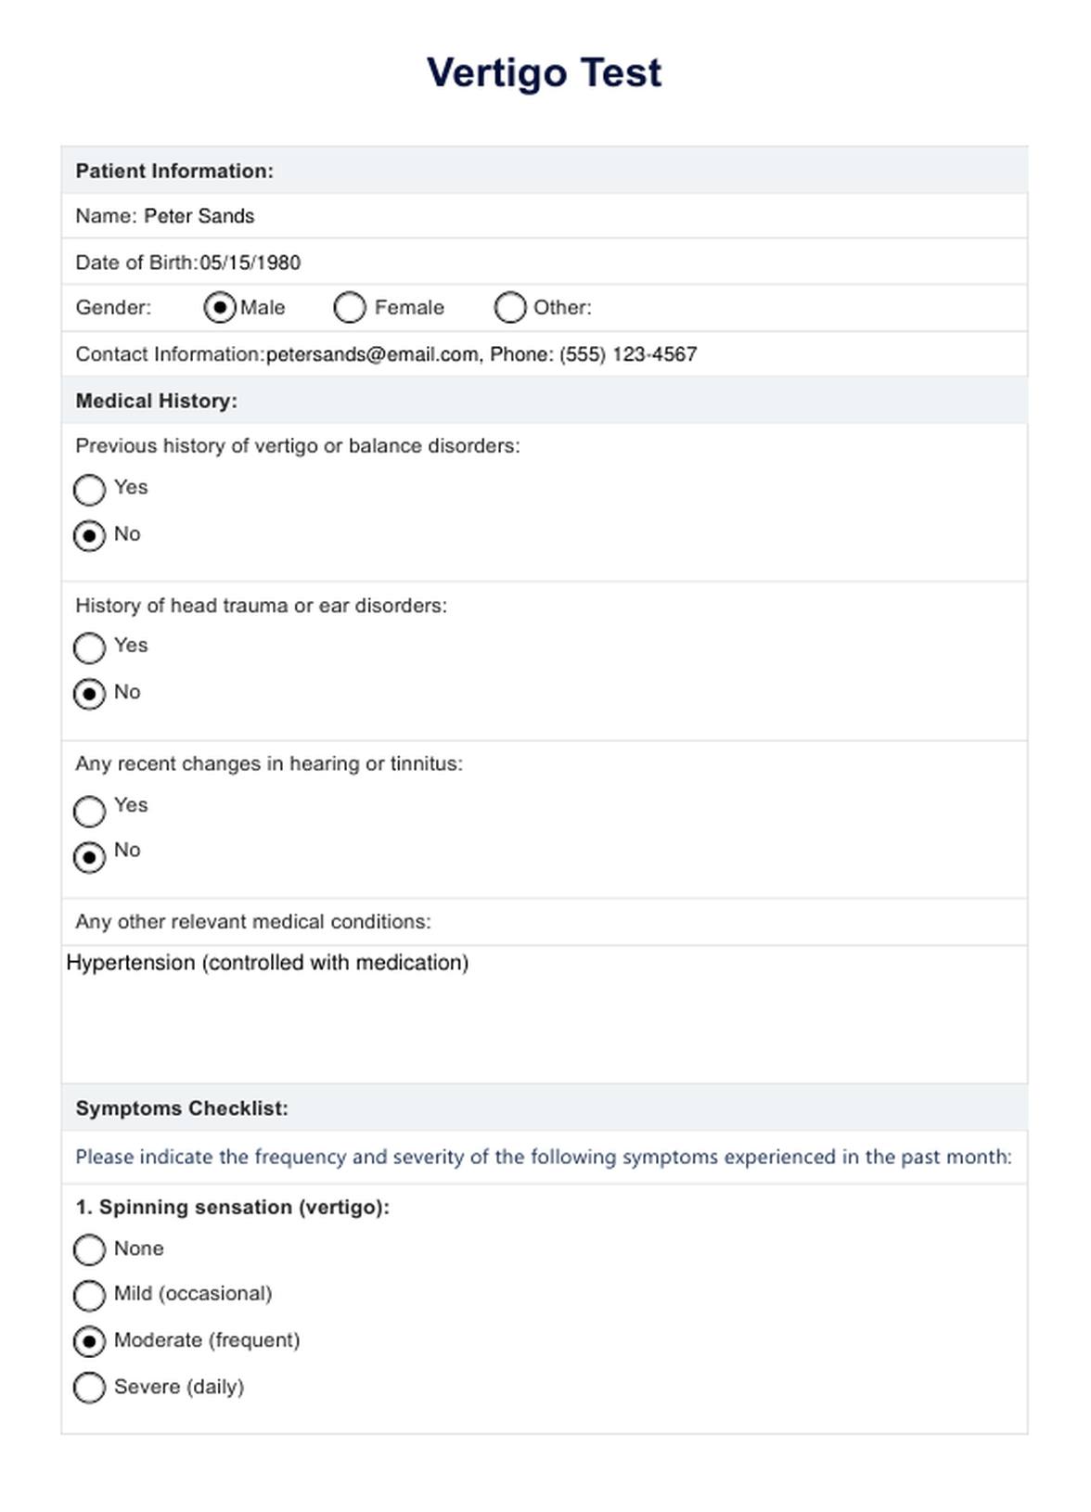Select No for head trauma history

tap(89, 694)
